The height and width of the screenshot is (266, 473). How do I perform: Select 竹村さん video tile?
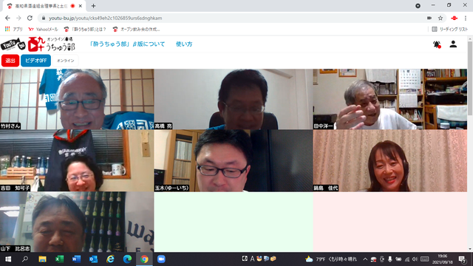tap(77, 99)
